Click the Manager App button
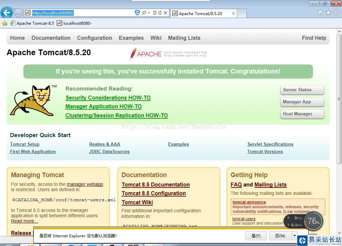342x246 pixels. (302, 102)
